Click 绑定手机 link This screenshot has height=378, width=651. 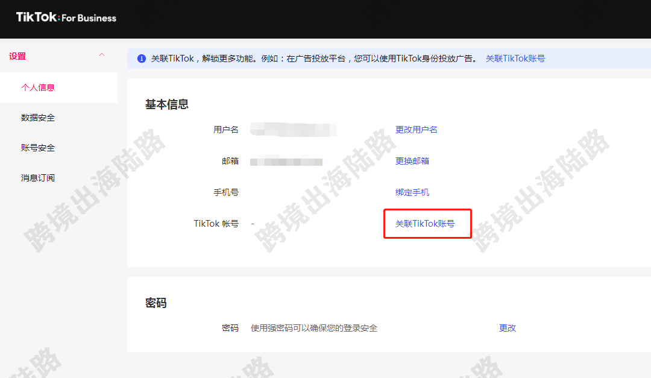[x=412, y=192]
